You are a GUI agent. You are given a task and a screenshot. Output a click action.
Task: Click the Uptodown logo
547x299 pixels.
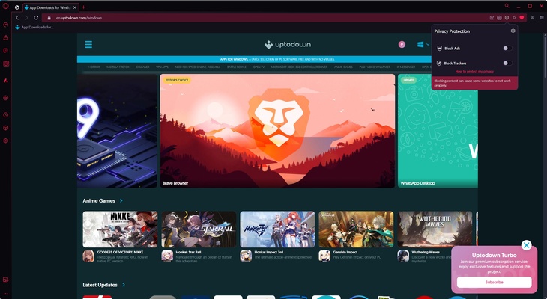tap(288, 45)
